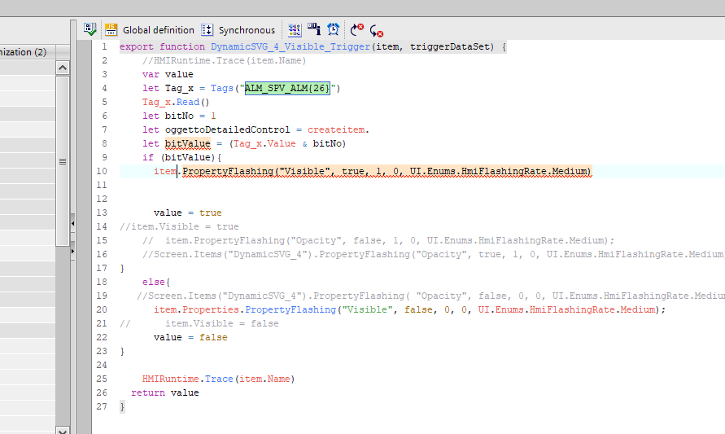Click the syntax check icon with green checkmark
725x434 pixels.
90,30
